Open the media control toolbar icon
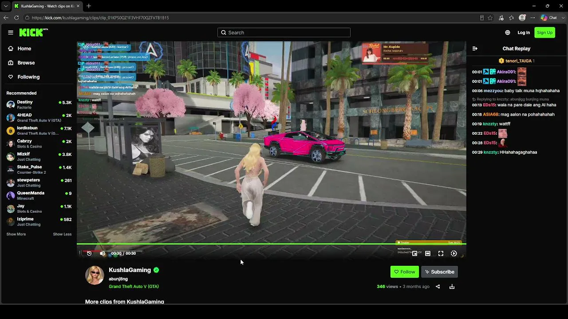The height and width of the screenshot is (319, 568). point(501,18)
